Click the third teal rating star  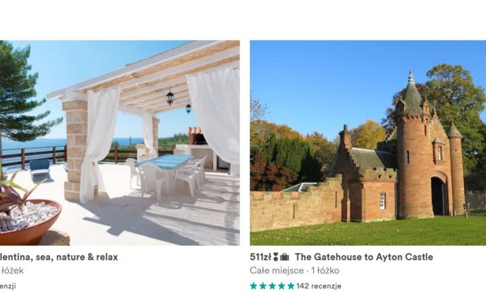point(272,286)
